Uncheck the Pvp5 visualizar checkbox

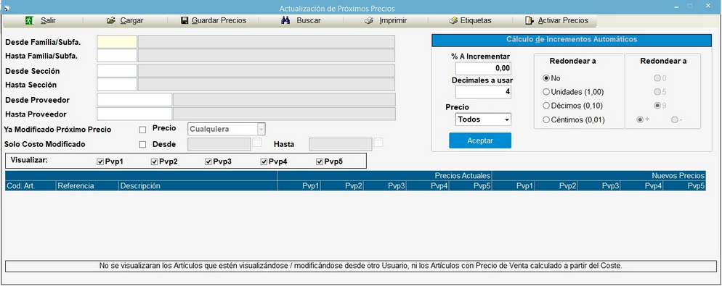tap(319, 161)
